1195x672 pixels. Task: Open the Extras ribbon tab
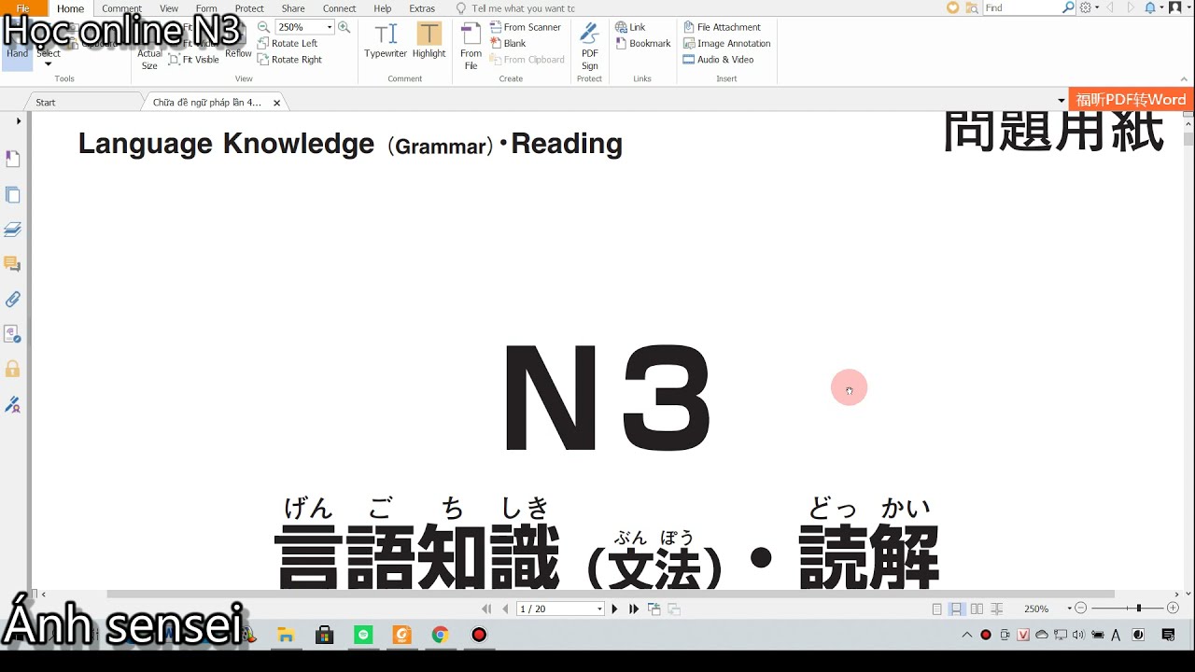click(x=422, y=8)
